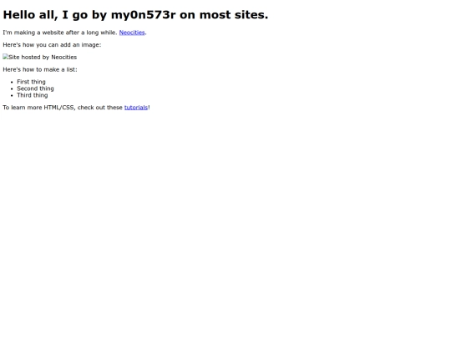Click the 'Site hosted by Neocities' alt text

tap(43, 58)
